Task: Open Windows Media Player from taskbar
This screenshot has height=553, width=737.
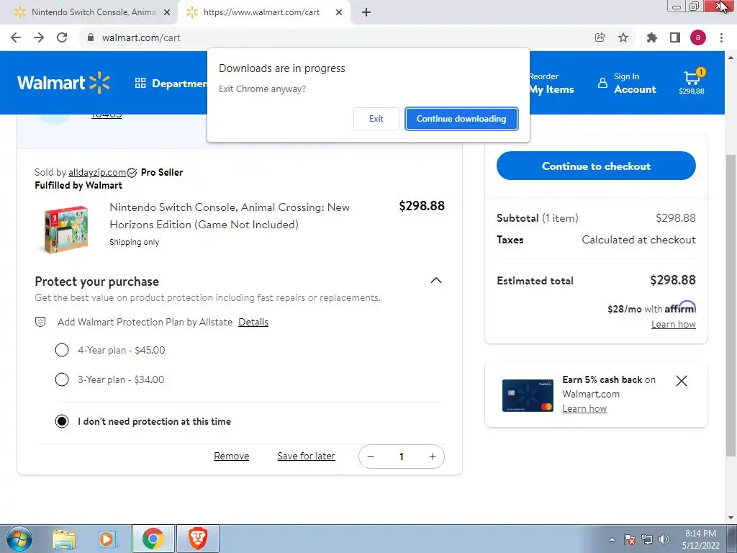Action: point(108,539)
